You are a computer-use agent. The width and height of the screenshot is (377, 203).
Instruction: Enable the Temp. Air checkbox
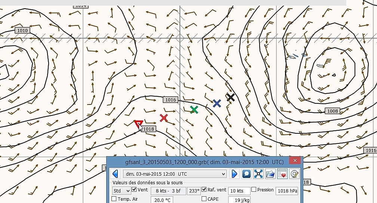pos(114,199)
